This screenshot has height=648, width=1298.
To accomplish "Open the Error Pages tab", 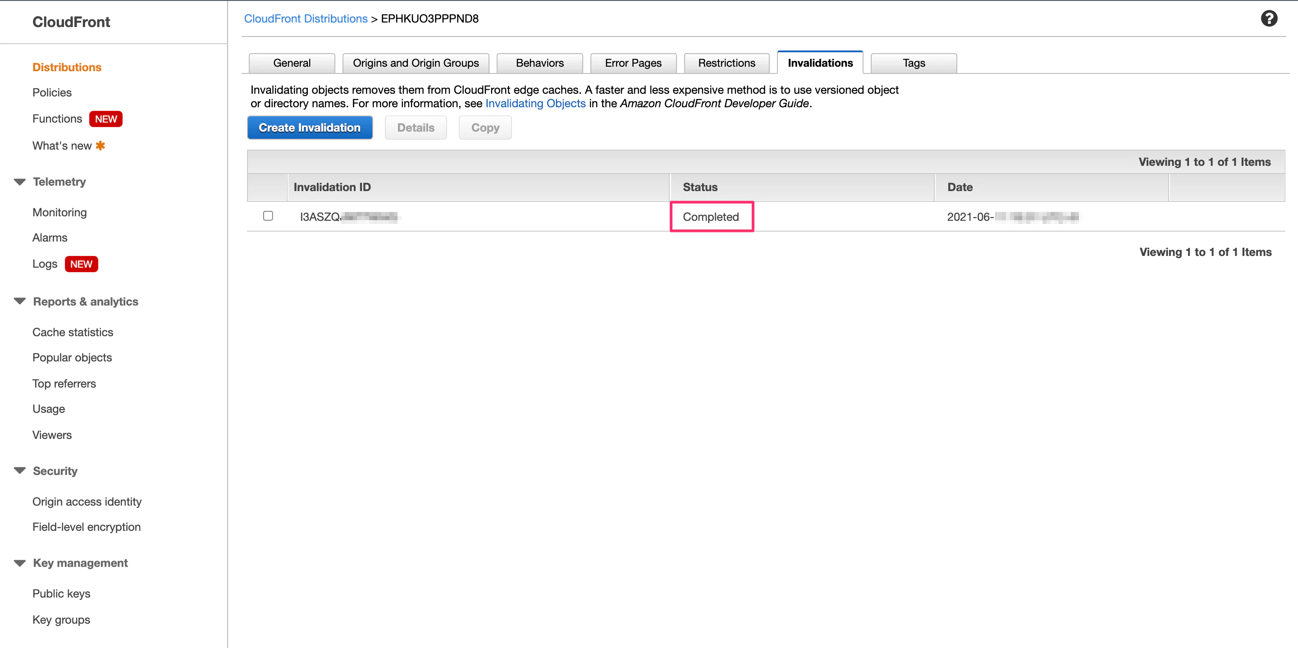I will (x=633, y=63).
